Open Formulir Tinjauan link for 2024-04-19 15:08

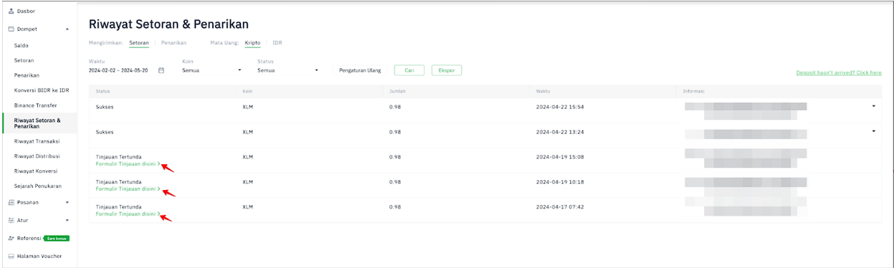(128, 164)
